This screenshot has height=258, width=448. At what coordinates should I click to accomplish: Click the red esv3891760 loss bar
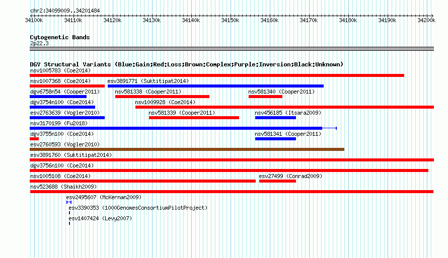[x=232, y=160]
